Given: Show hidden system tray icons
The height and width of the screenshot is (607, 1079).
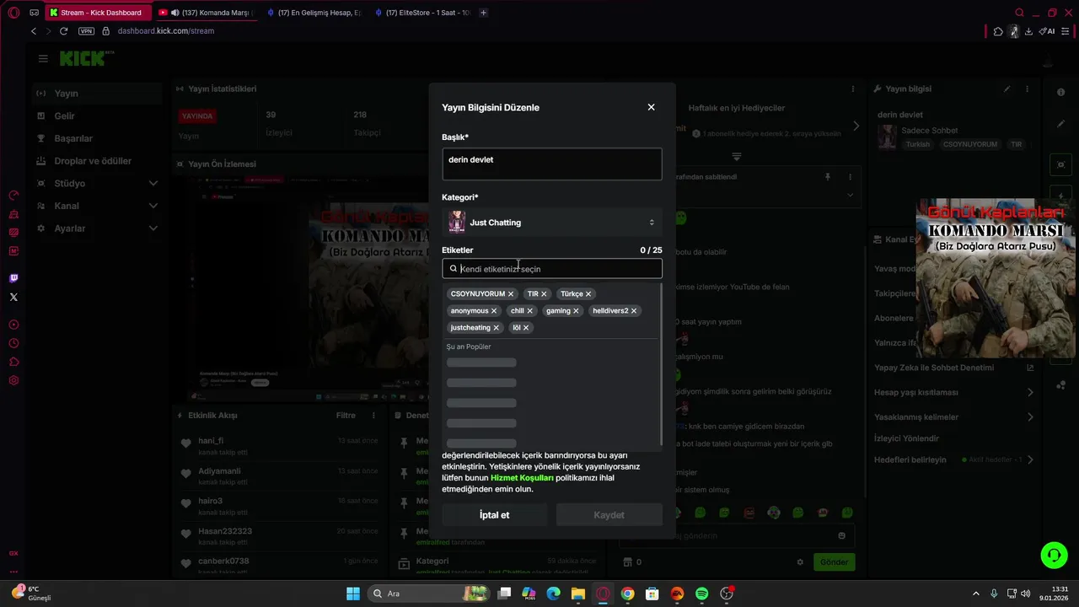Looking at the screenshot, I should pos(976,594).
